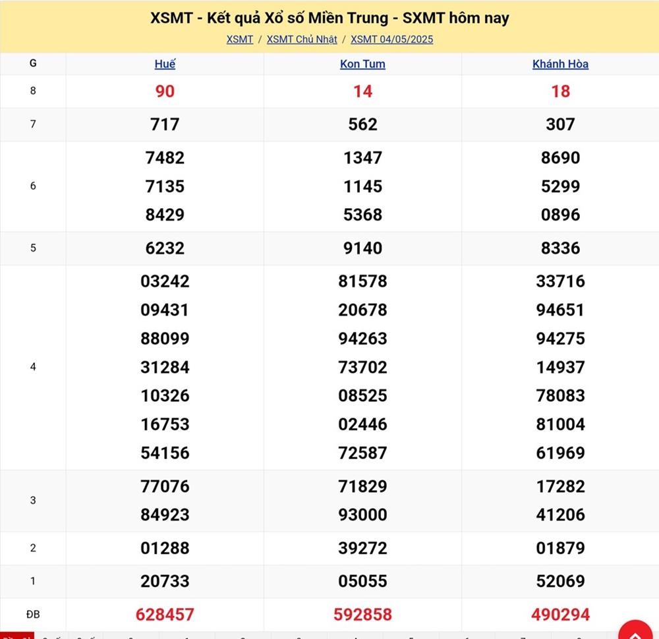
Task: Select the Kon Tum province header link
Action: click(362, 64)
